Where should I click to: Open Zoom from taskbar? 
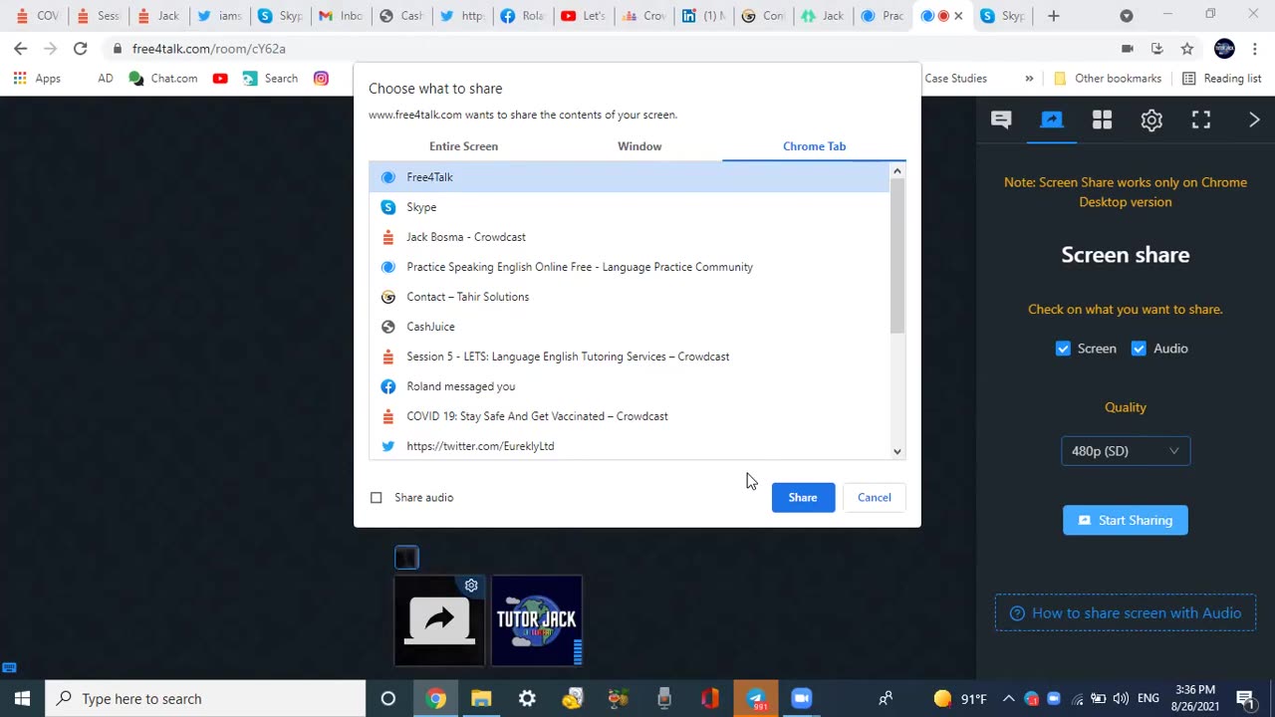[801, 698]
